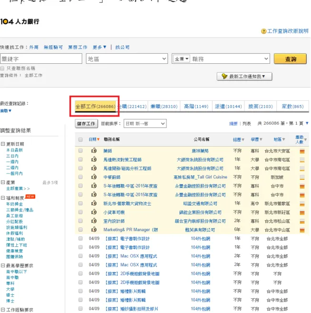311x313 pixels.
Task: Click the 找公司 link
Action: (122, 47)
